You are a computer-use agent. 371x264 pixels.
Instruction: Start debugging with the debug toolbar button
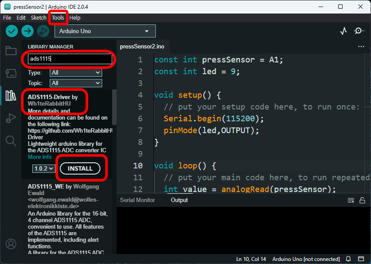tap(43, 31)
